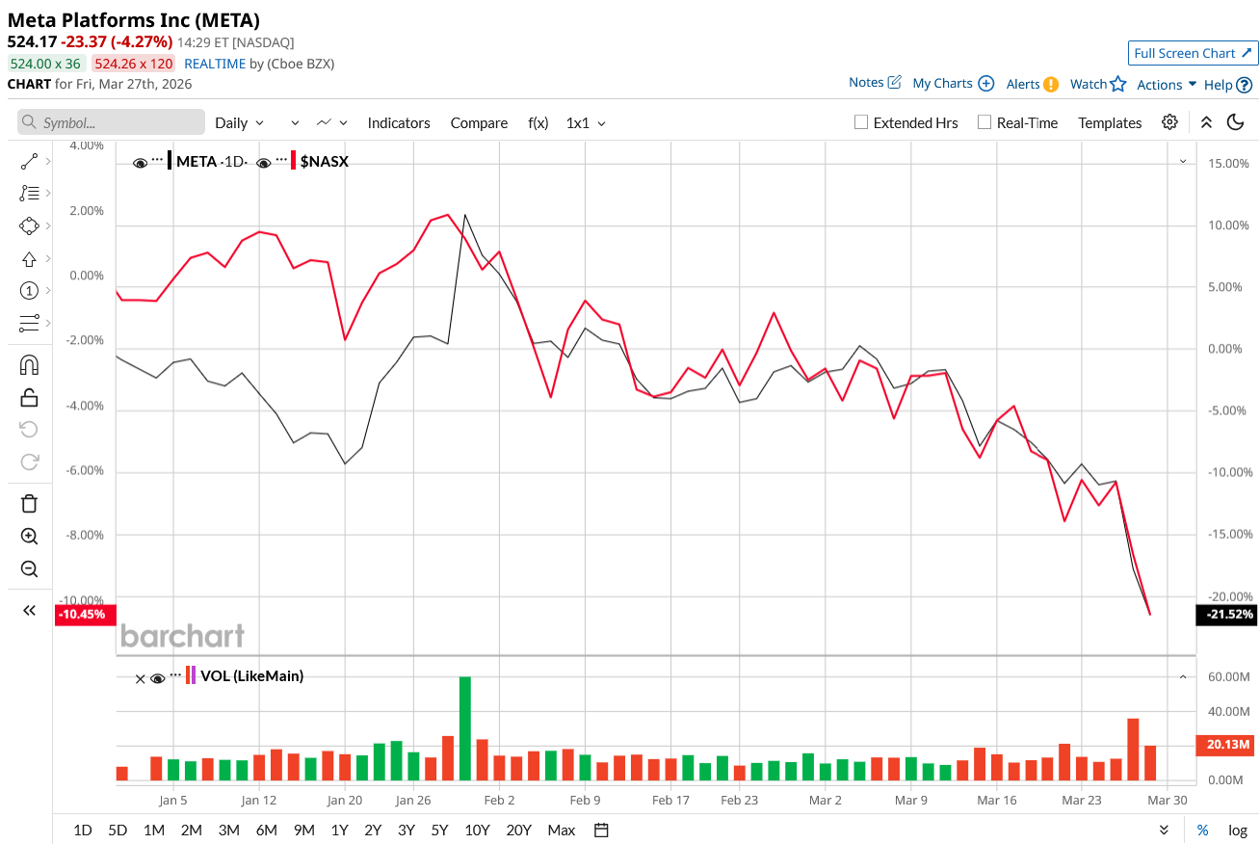Viewport: 1260px width, 844px height.
Task: Toggle the drawings lock icon
Action: click(x=29, y=397)
